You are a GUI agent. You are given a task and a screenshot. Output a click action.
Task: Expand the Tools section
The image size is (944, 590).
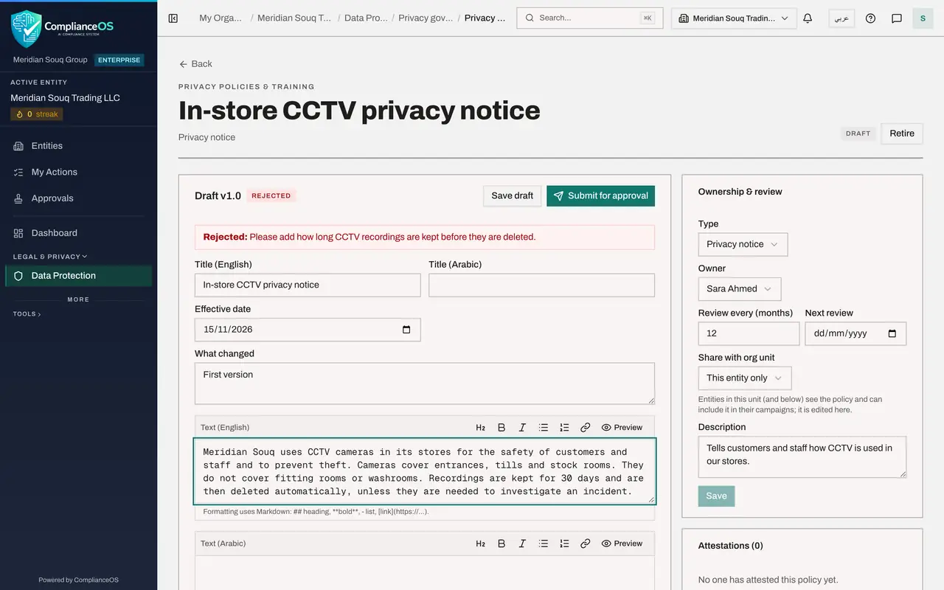pos(27,314)
